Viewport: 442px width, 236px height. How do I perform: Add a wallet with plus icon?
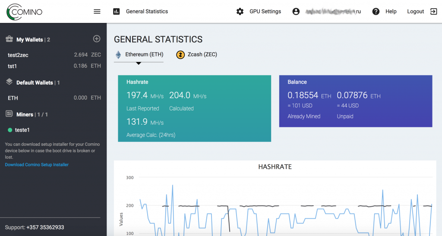[97, 39]
